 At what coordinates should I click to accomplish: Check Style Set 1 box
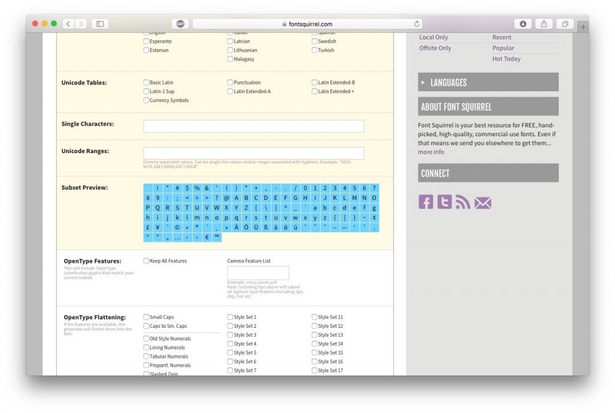click(x=230, y=317)
